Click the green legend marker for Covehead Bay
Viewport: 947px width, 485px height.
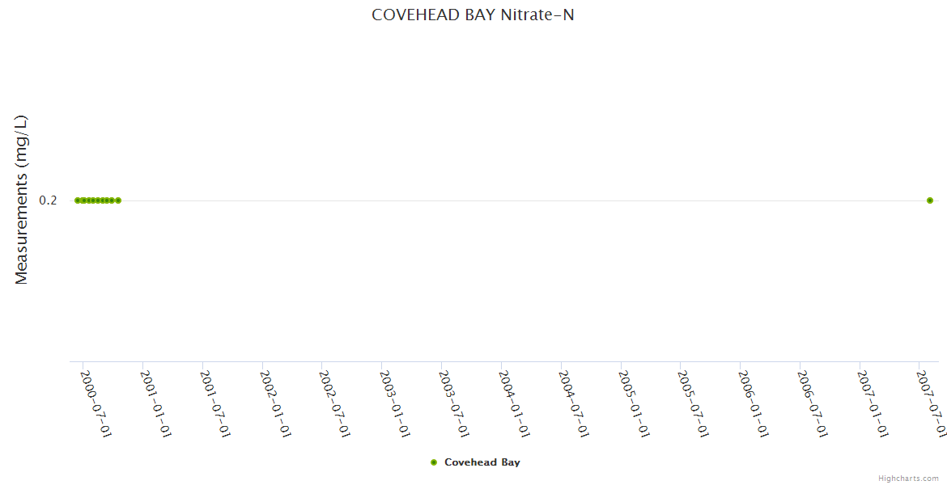(434, 462)
